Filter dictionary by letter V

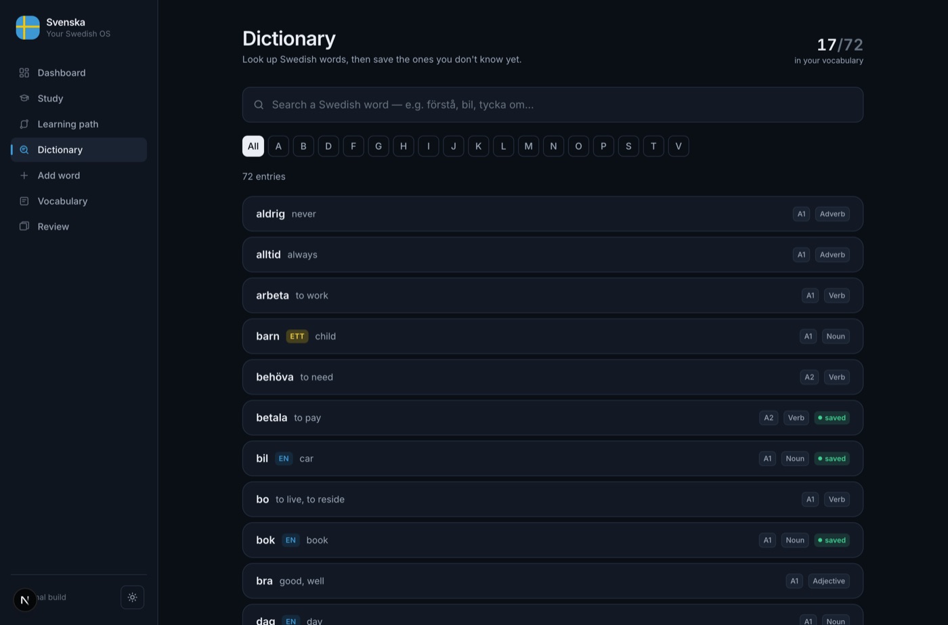(678, 146)
